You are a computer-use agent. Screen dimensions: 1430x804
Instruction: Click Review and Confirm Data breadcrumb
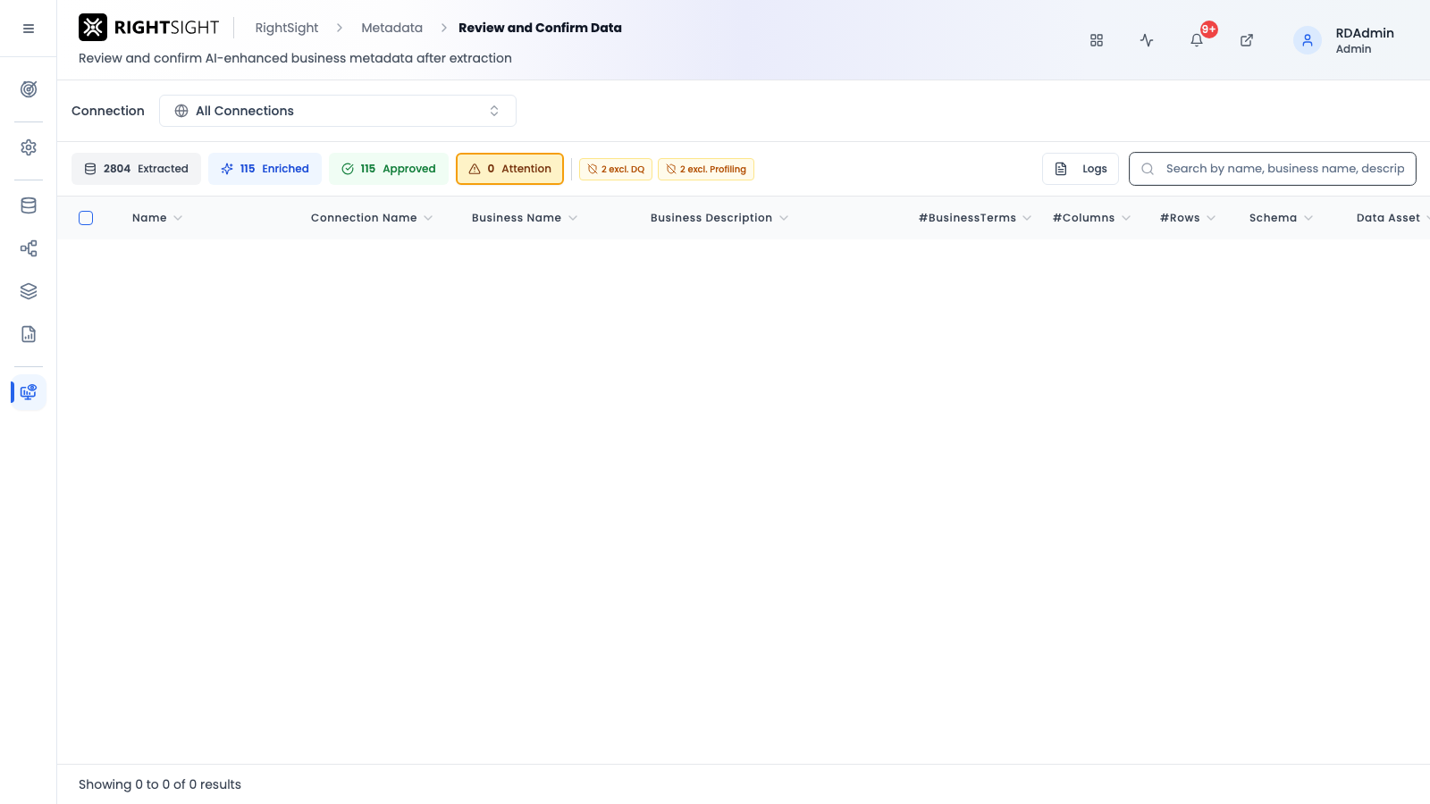(540, 28)
